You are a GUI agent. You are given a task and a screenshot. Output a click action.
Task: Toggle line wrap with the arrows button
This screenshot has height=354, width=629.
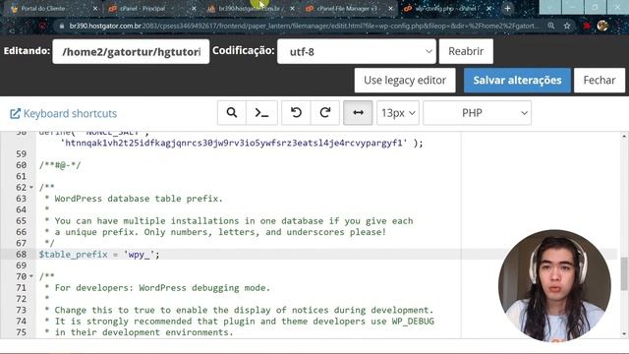pyautogui.click(x=358, y=113)
